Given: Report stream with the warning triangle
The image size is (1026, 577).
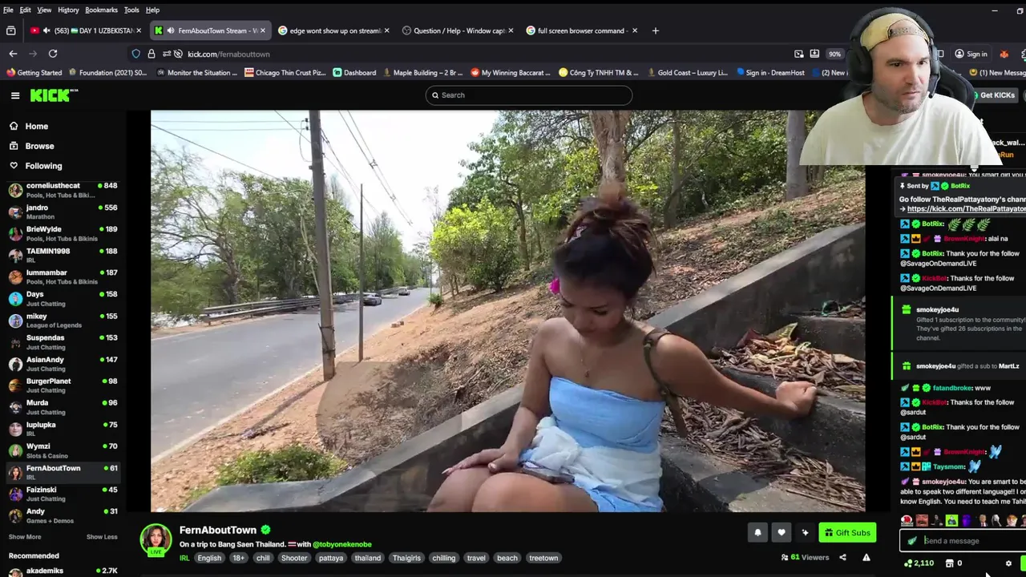Looking at the screenshot, I should (x=866, y=558).
